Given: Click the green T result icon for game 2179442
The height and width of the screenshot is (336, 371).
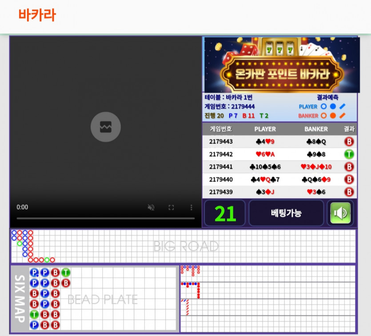Looking at the screenshot, I should [349, 154].
